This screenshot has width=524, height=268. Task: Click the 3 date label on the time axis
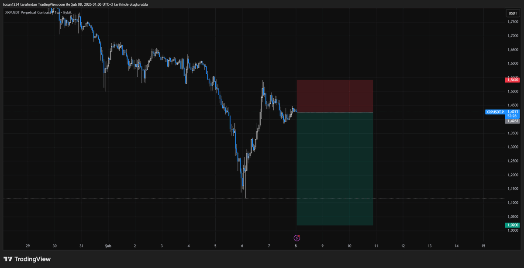tap(162, 246)
